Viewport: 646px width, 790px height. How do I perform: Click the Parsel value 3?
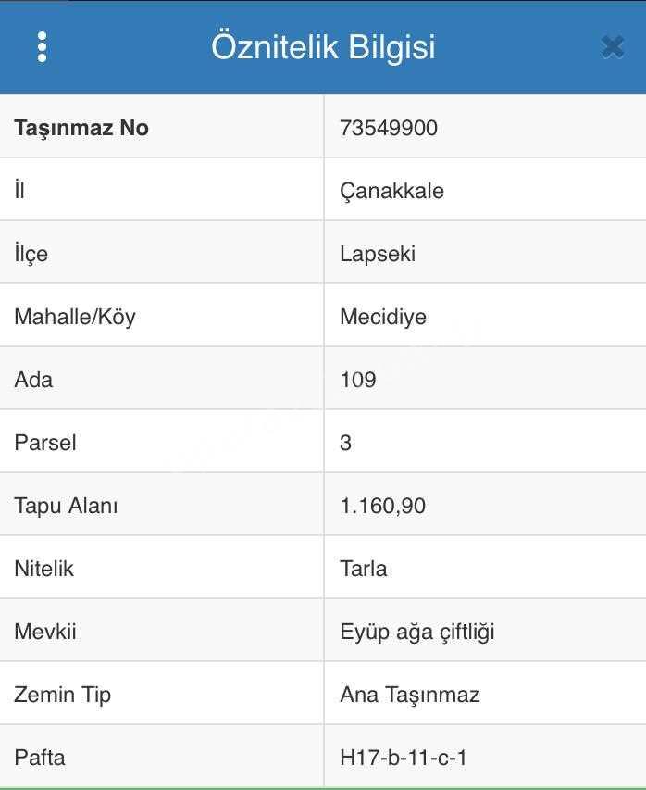coord(345,443)
